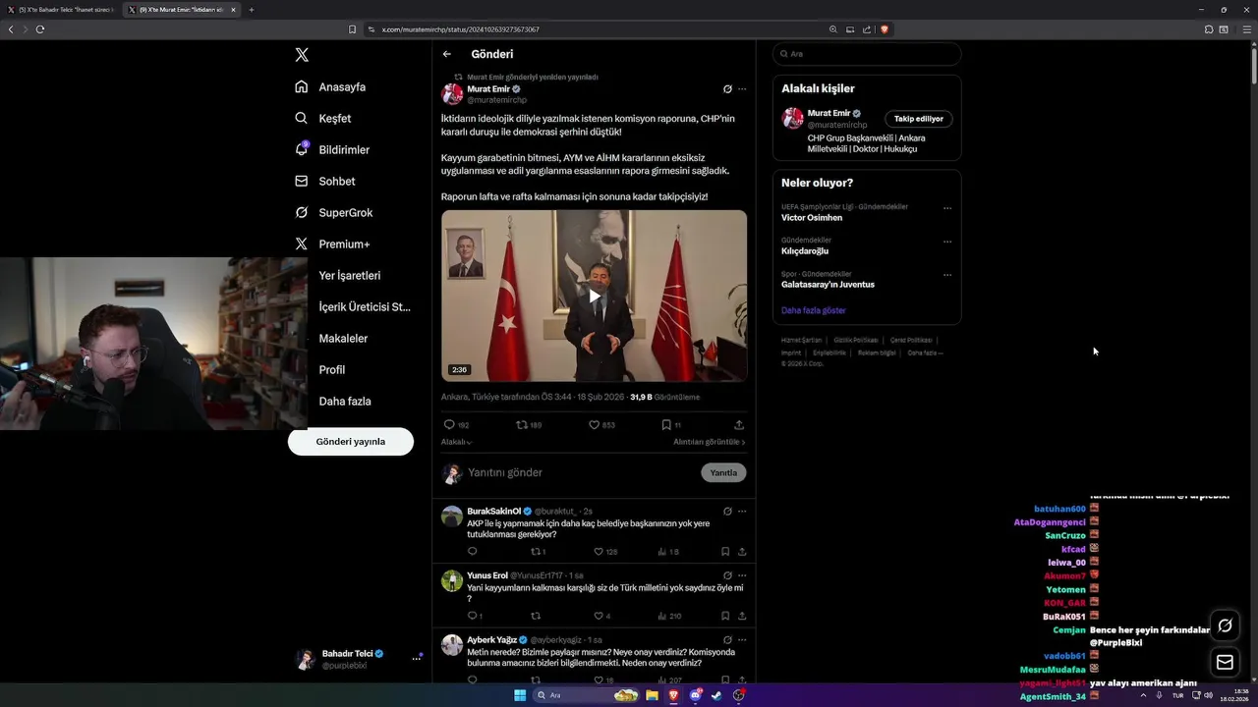Open OBS Studio from the taskbar
Viewport: 1258px width, 707px height.
(x=738, y=695)
